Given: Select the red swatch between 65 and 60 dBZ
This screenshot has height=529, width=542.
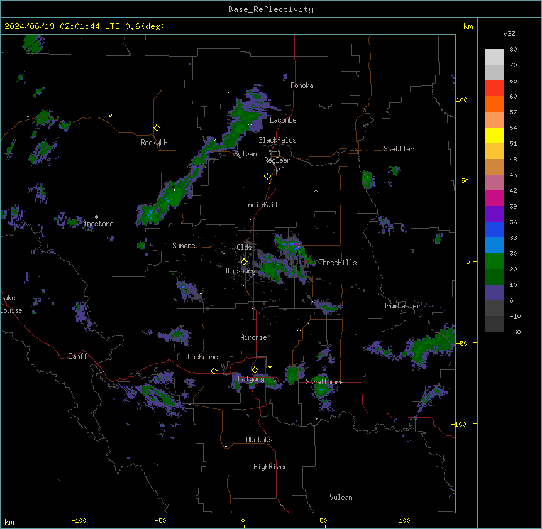Looking at the screenshot, I should 494,89.
